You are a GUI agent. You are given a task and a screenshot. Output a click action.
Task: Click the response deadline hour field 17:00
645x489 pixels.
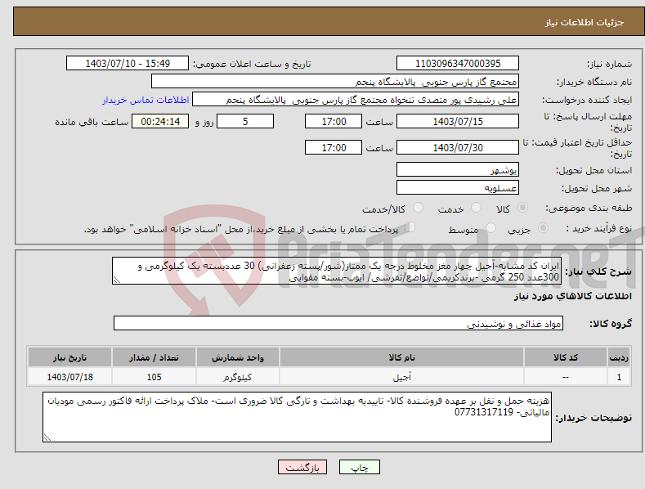click(334, 121)
